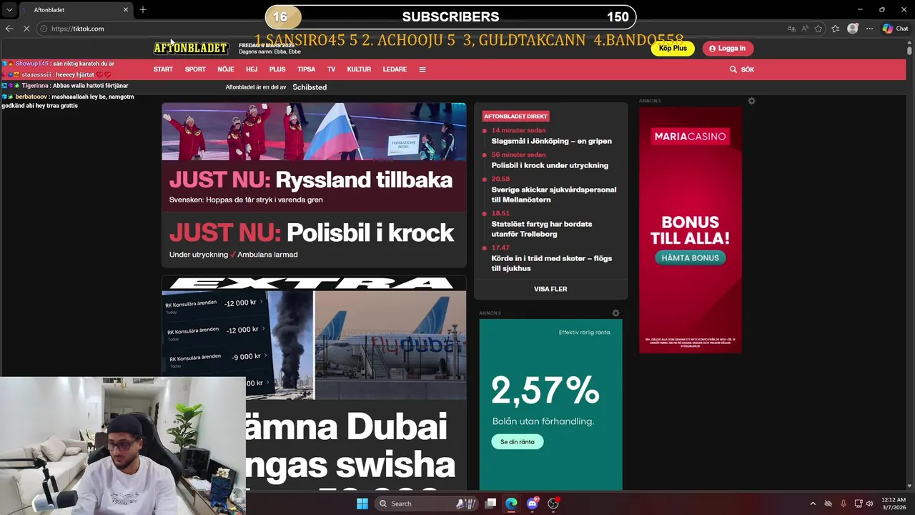The width and height of the screenshot is (915, 515).
Task: Close the Aftonbladet tab
Action: tap(126, 9)
